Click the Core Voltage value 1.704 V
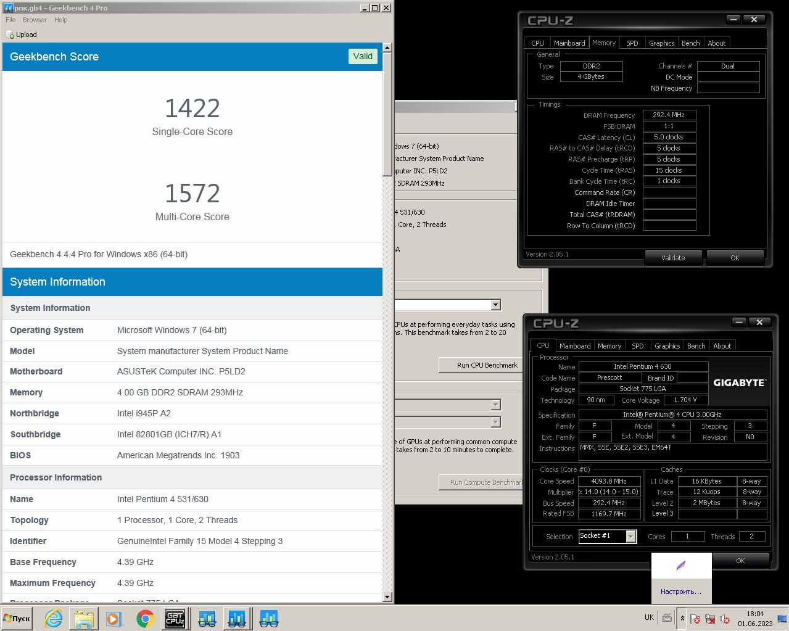Screen dimensions: 789x631 point(685,400)
